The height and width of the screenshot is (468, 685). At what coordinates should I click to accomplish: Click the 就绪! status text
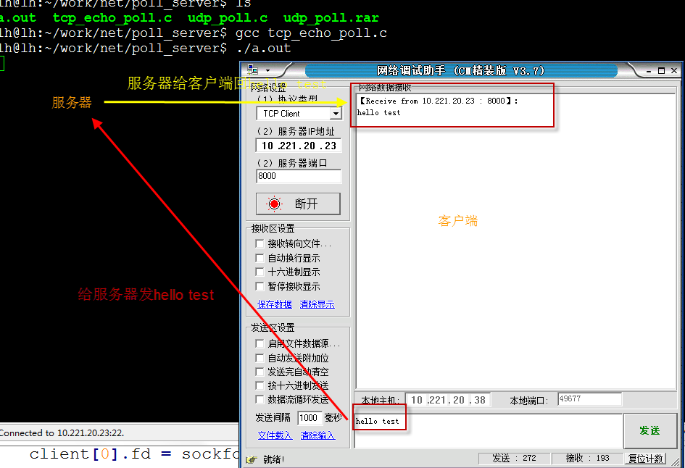274,459
